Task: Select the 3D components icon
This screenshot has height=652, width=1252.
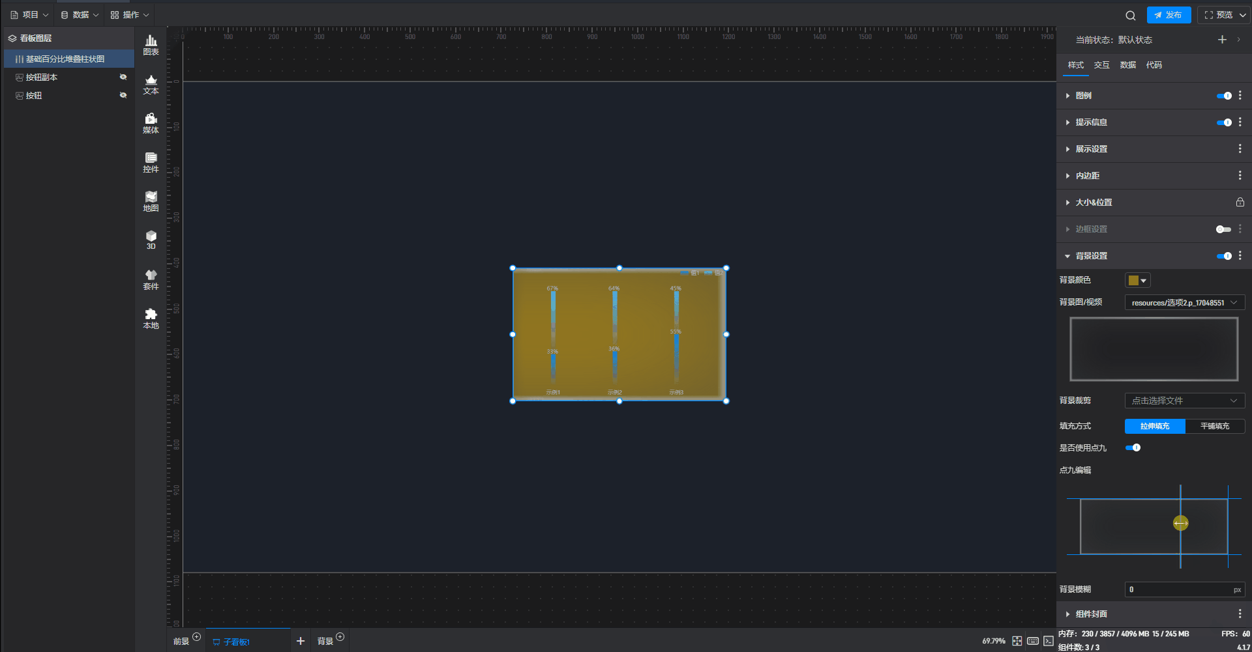Action: coord(151,240)
